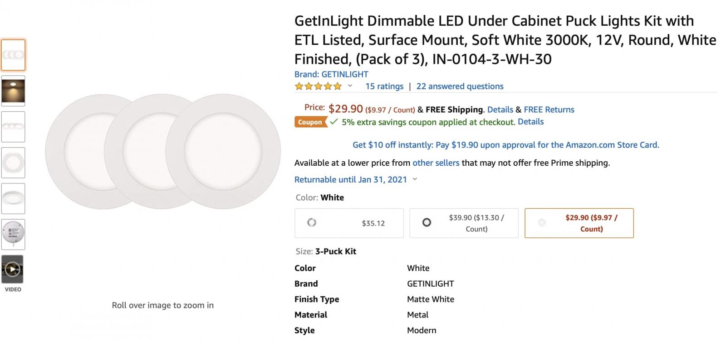Screen dimensions: 726x341
Task: Show the angled puck side view thumbnail
Action: [13, 198]
